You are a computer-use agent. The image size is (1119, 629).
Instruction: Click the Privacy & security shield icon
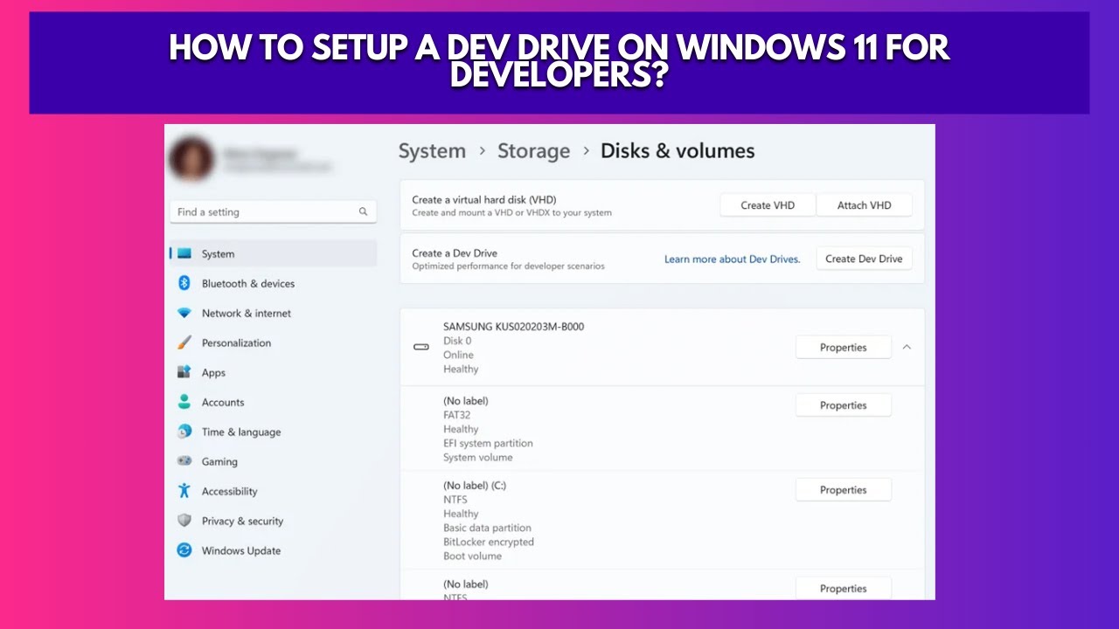(184, 521)
